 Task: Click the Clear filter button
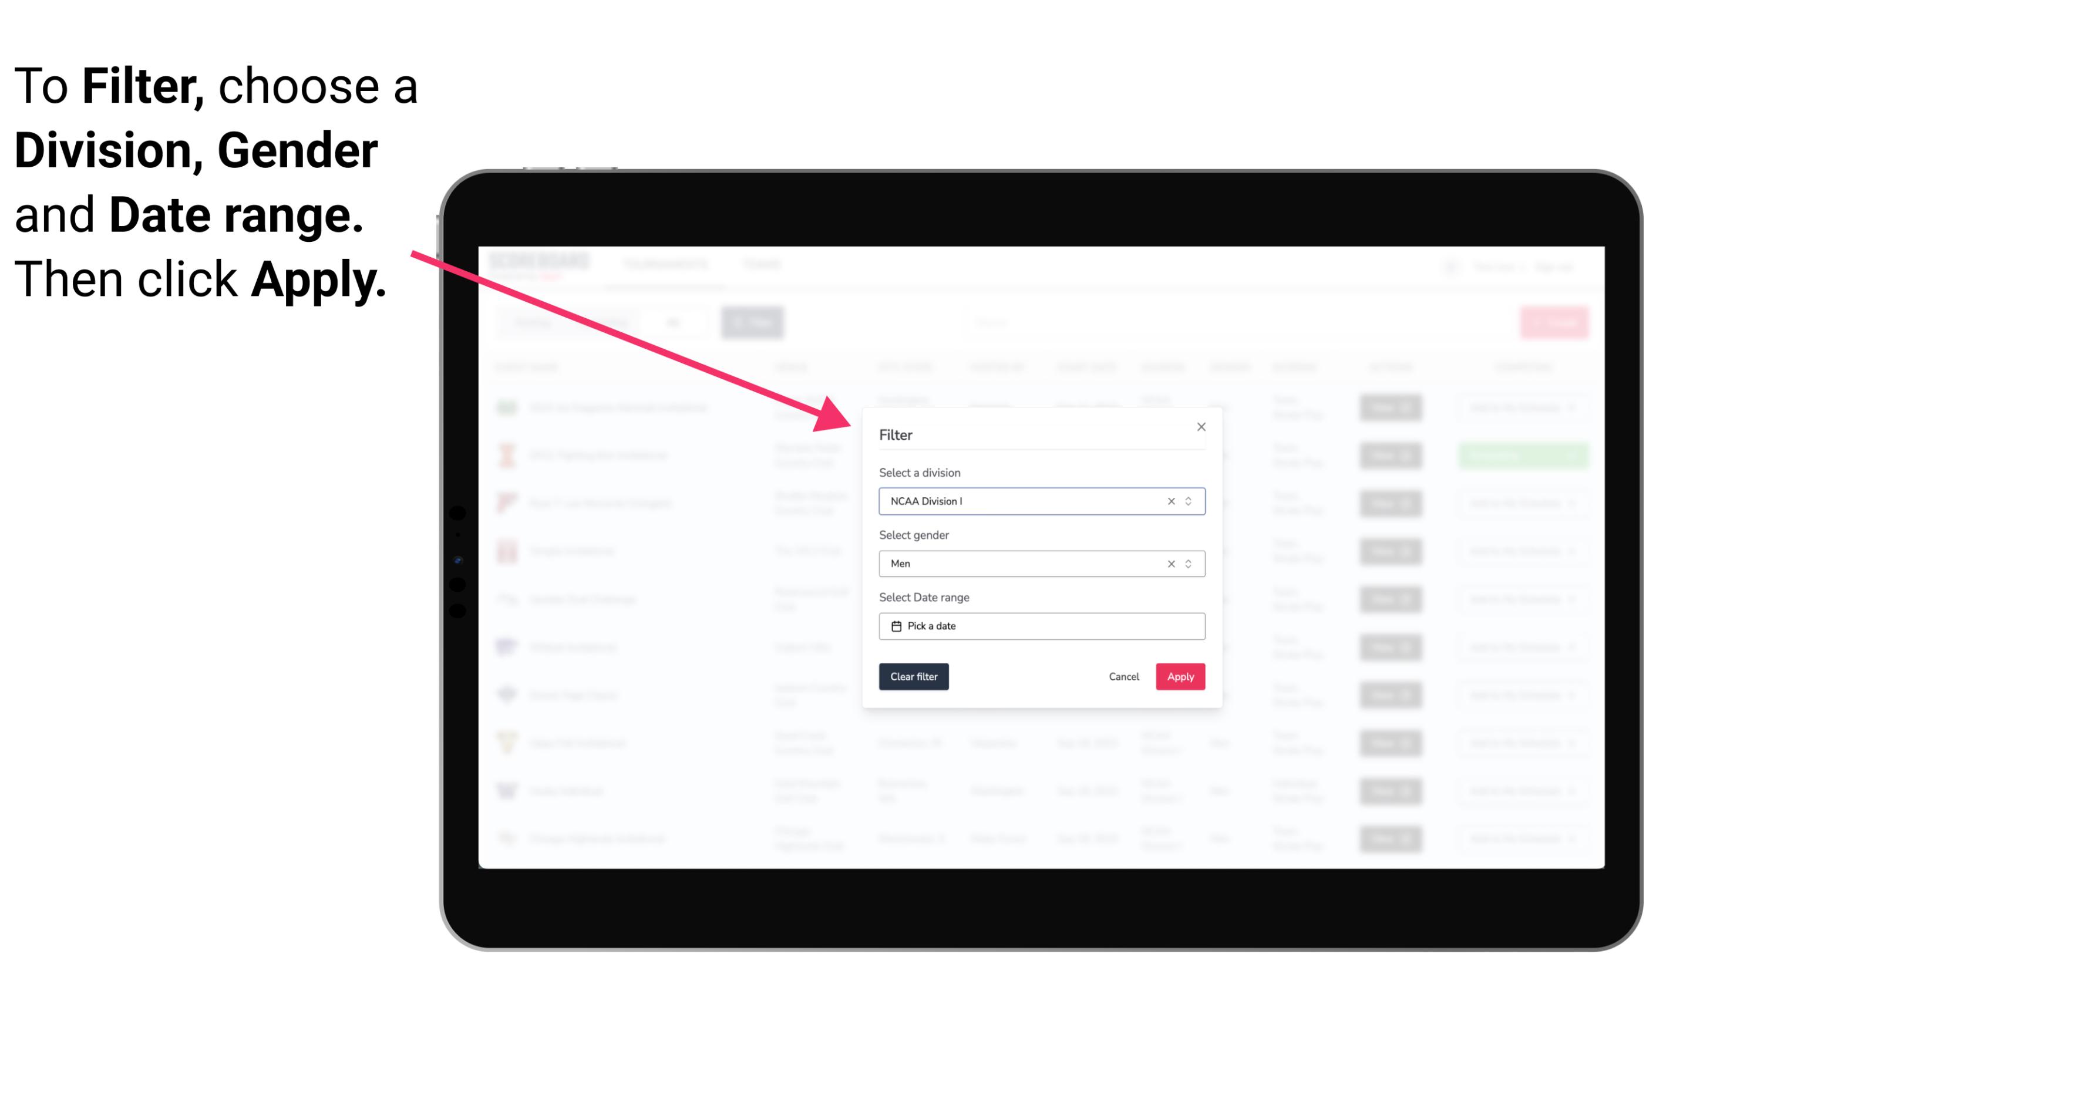[914, 677]
